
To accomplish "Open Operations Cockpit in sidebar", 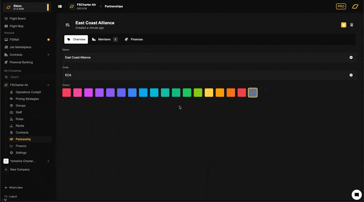I will click(28, 92).
